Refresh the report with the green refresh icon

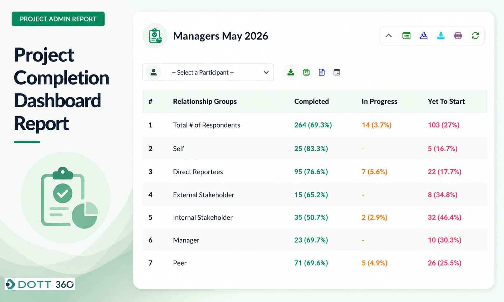[x=475, y=35]
